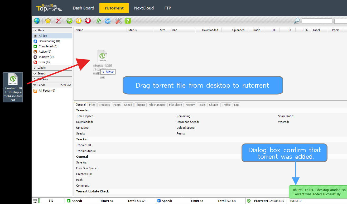Open the History tab
Viewport: 347px width, 204px height.
click(190, 105)
